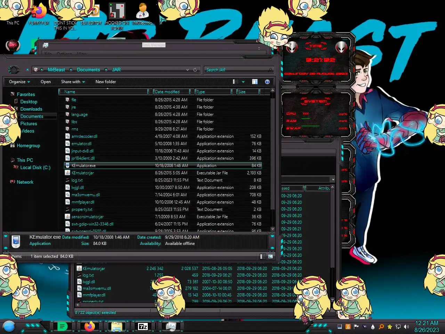The height and width of the screenshot is (334, 445).
Task: Open the File Explorer taskbar icon
Action: pos(116,326)
